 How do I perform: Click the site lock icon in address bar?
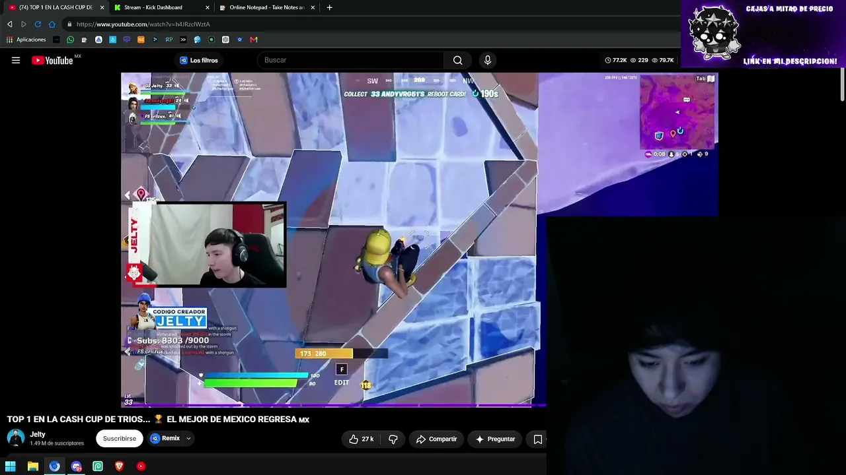click(69, 24)
